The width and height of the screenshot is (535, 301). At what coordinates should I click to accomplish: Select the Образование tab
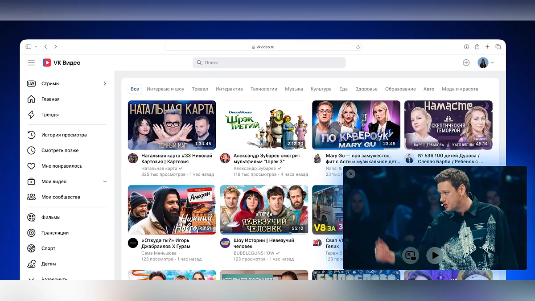pos(400,89)
